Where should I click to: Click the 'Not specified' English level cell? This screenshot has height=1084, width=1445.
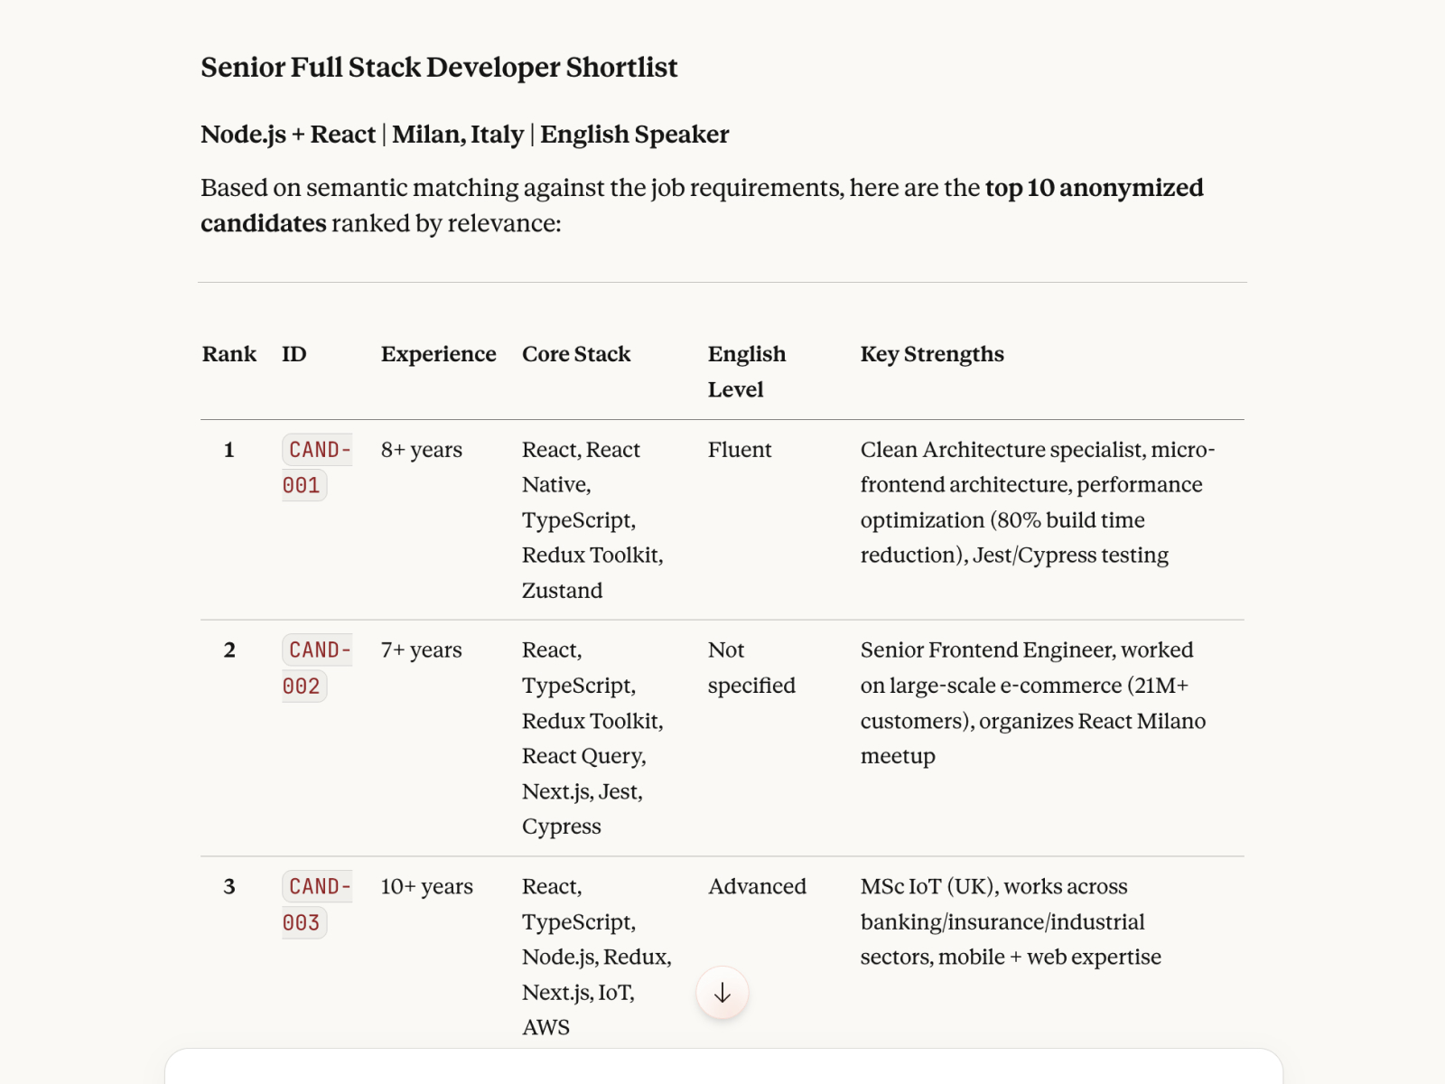click(x=750, y=668)
